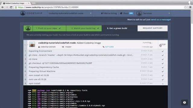Viewport: 193px width, 108px height.
Task: Click the commit author avatar thumbnail
Action: point(32,44)
